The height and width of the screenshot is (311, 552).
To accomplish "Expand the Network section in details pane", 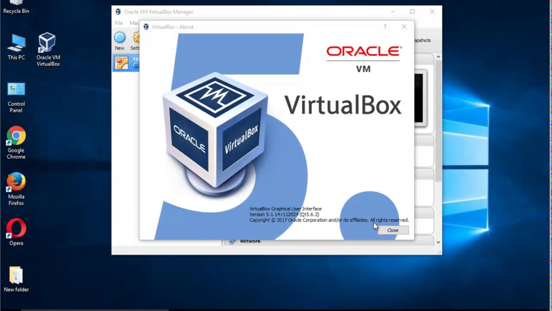I will [x=250, y=241].
